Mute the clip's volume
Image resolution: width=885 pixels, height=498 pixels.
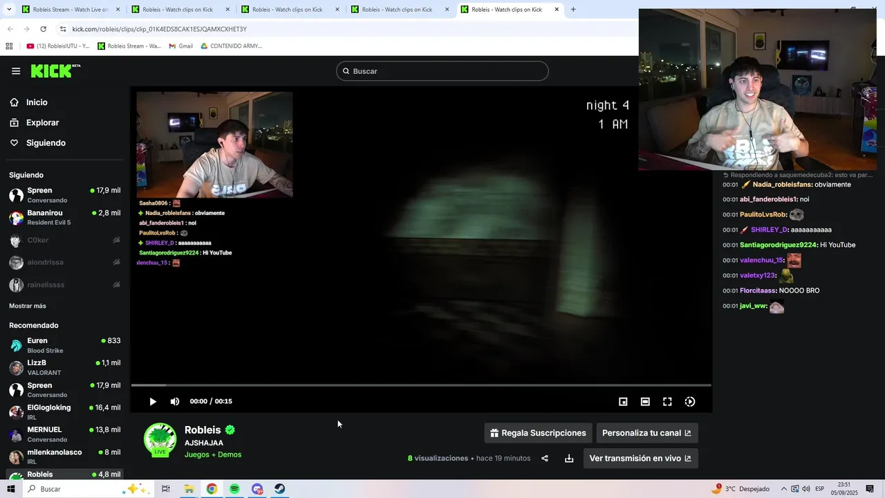tap(175, 401)
